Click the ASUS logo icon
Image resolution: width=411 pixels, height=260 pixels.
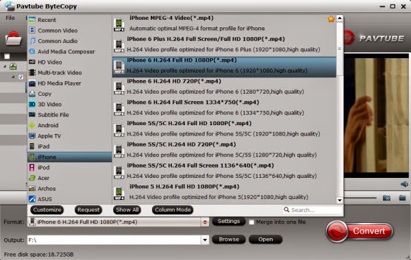tap(32, 199)
